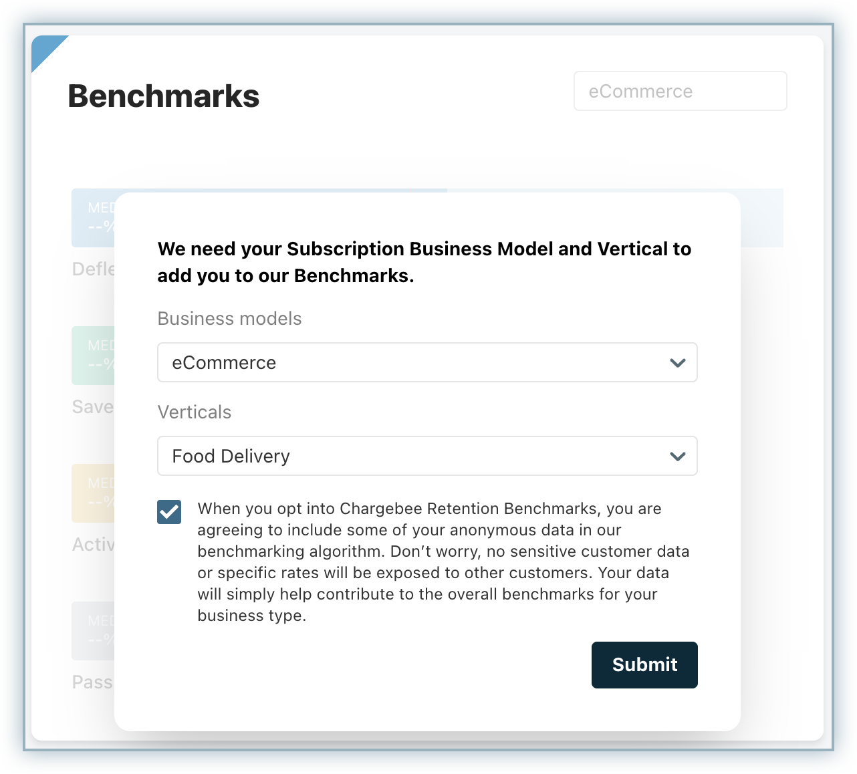Click the chevron arrow on Business models field

[677, 363]
